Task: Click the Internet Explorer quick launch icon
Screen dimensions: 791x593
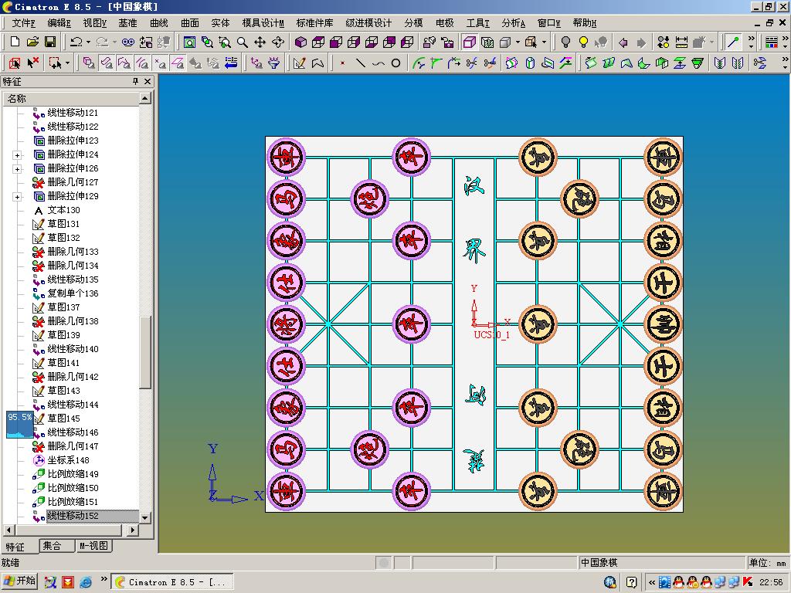Action: pos(86,582)
